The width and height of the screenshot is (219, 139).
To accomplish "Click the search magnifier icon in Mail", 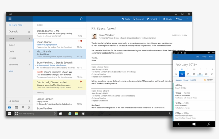I will (x=81, y=19).
